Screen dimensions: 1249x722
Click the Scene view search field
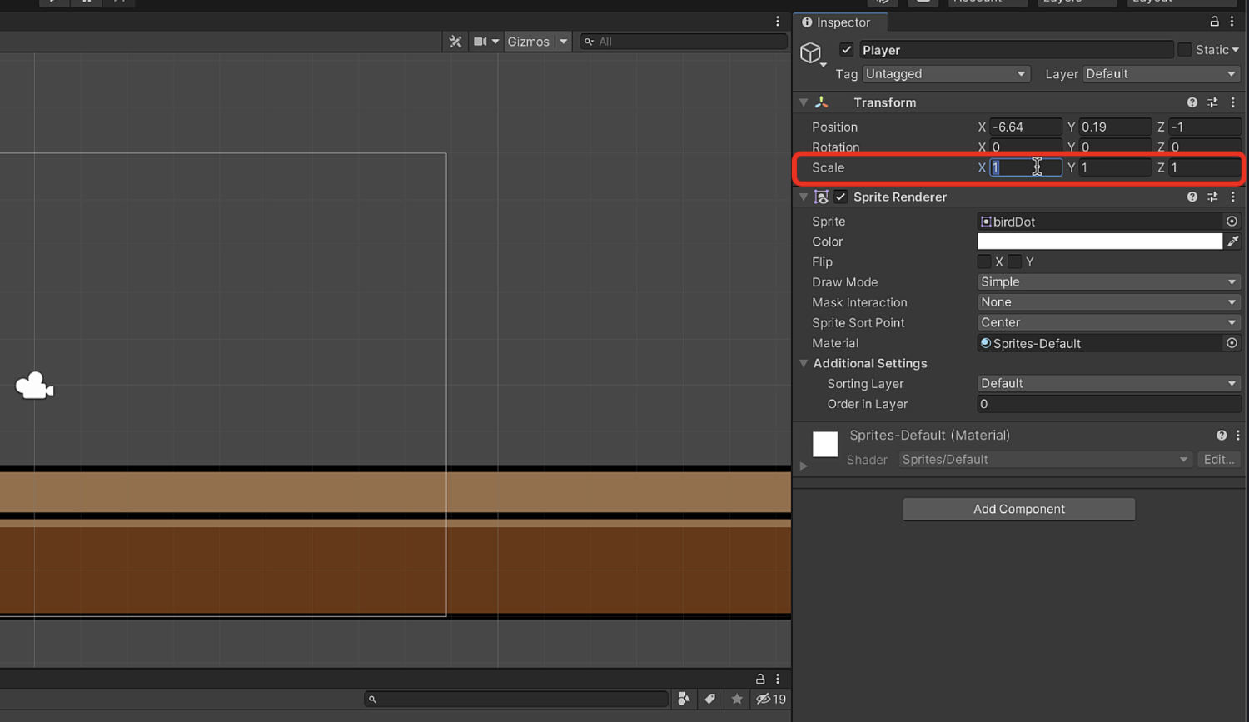click(684, 42)
